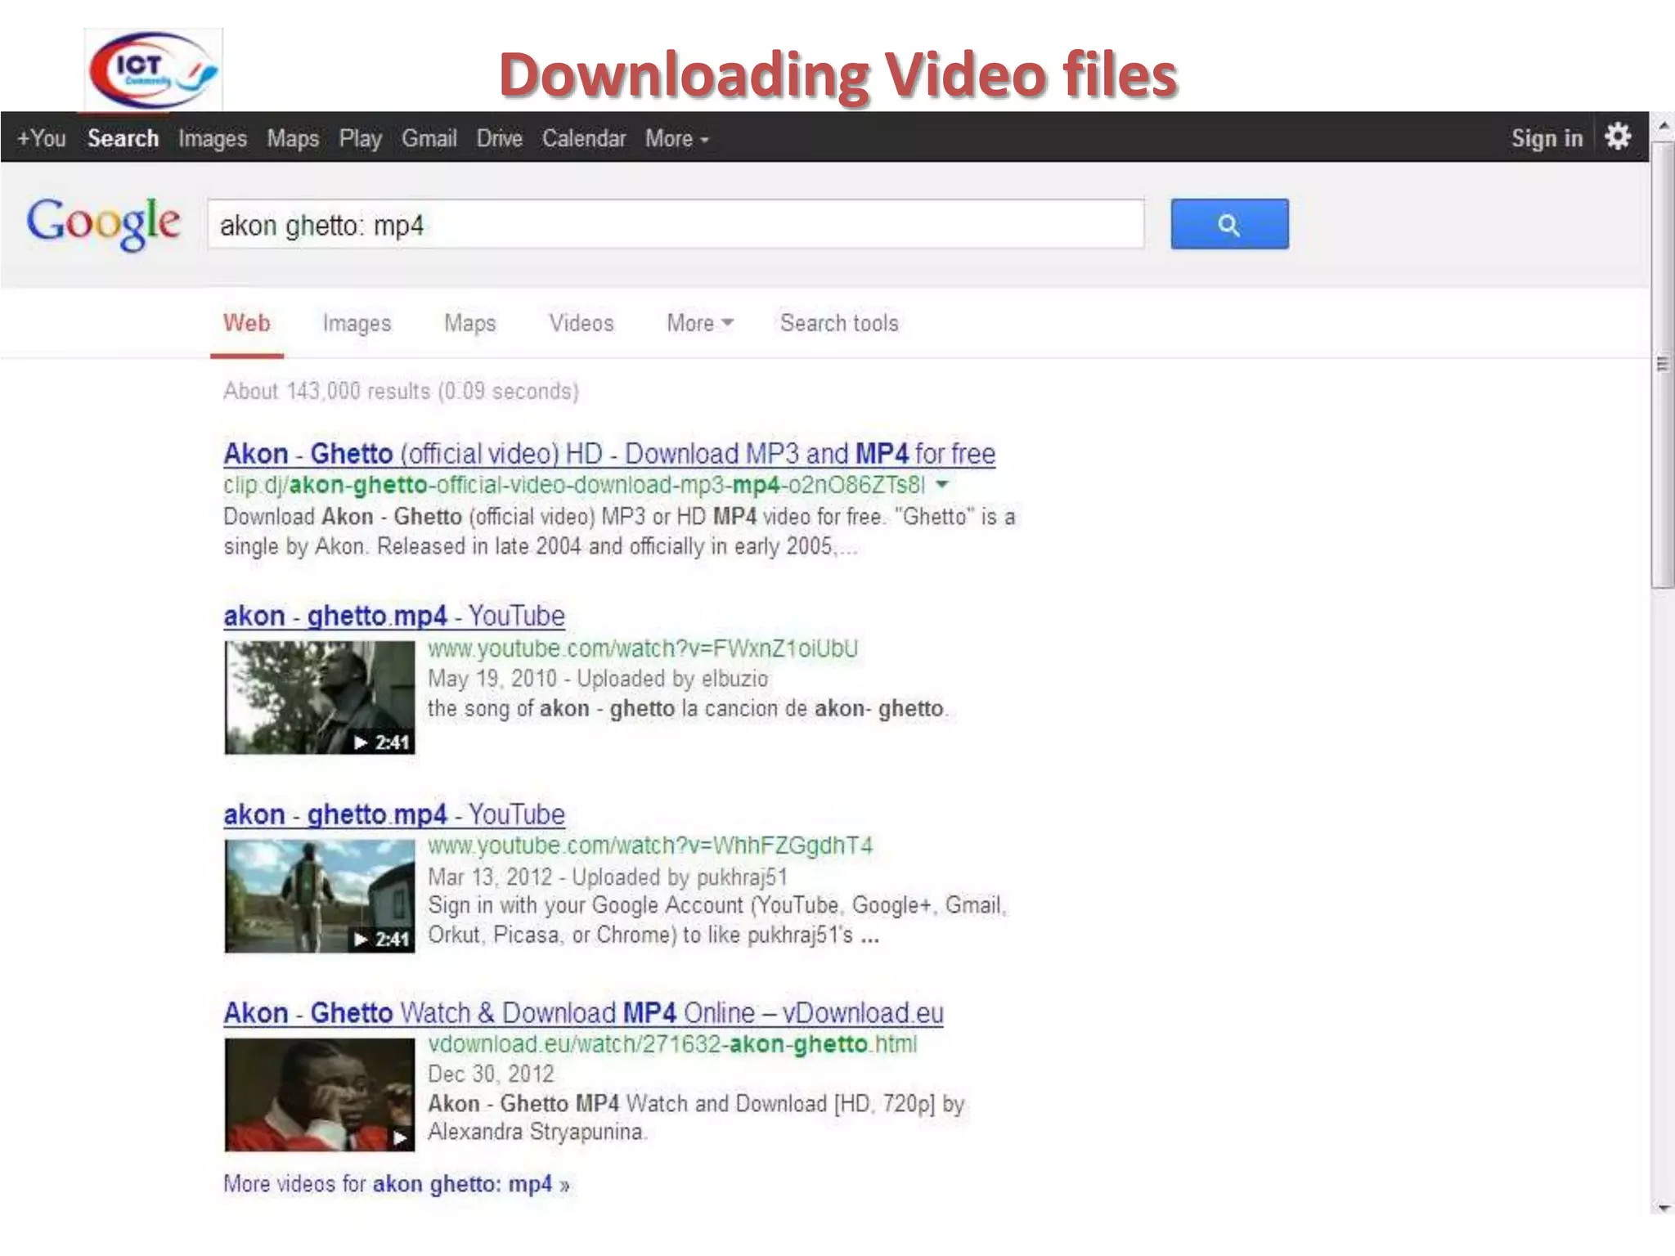Open the More dropdown in black bar
The image size is (1675, 1256).
pyautogui.click(x=677, y=138)
